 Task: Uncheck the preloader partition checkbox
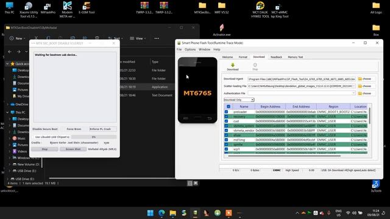click(226, 112)
